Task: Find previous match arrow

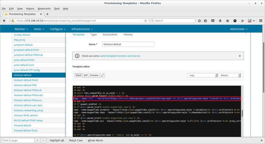Action: [37, 140]
